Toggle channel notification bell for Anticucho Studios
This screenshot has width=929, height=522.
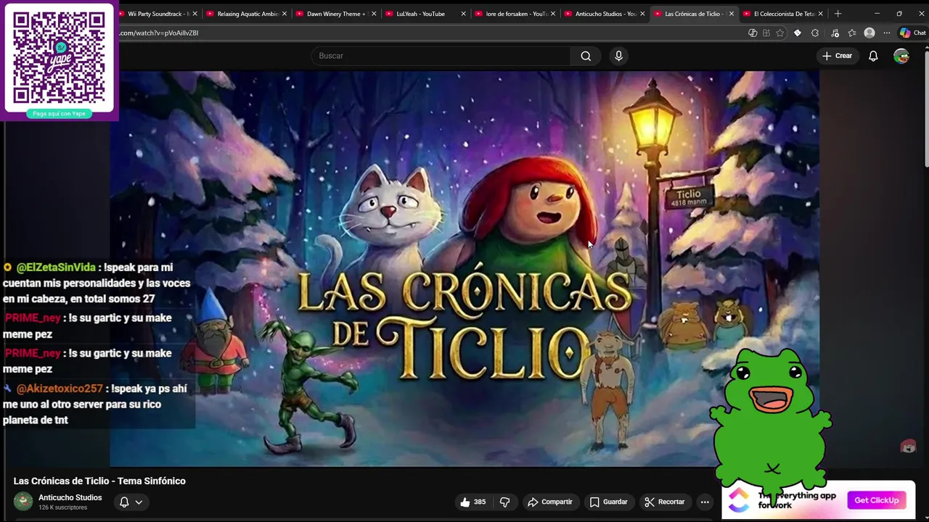(x=124, y=502)
